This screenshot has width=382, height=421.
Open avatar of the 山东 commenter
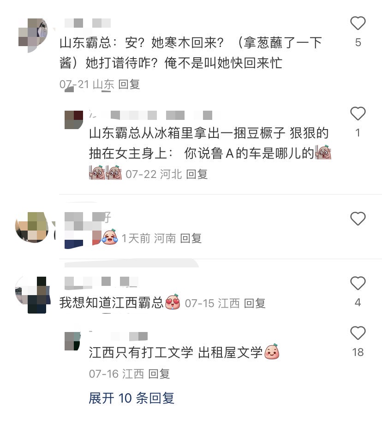33,36
